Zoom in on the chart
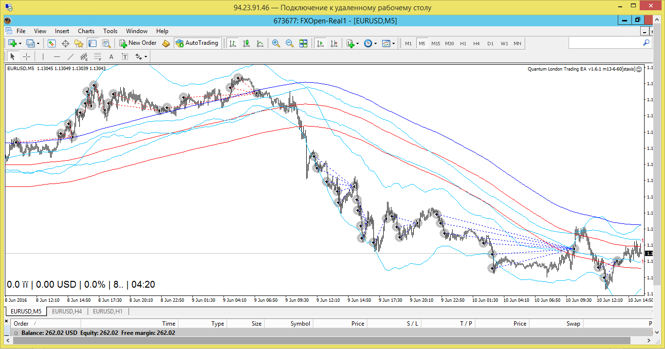 click(x=276, y=43)
